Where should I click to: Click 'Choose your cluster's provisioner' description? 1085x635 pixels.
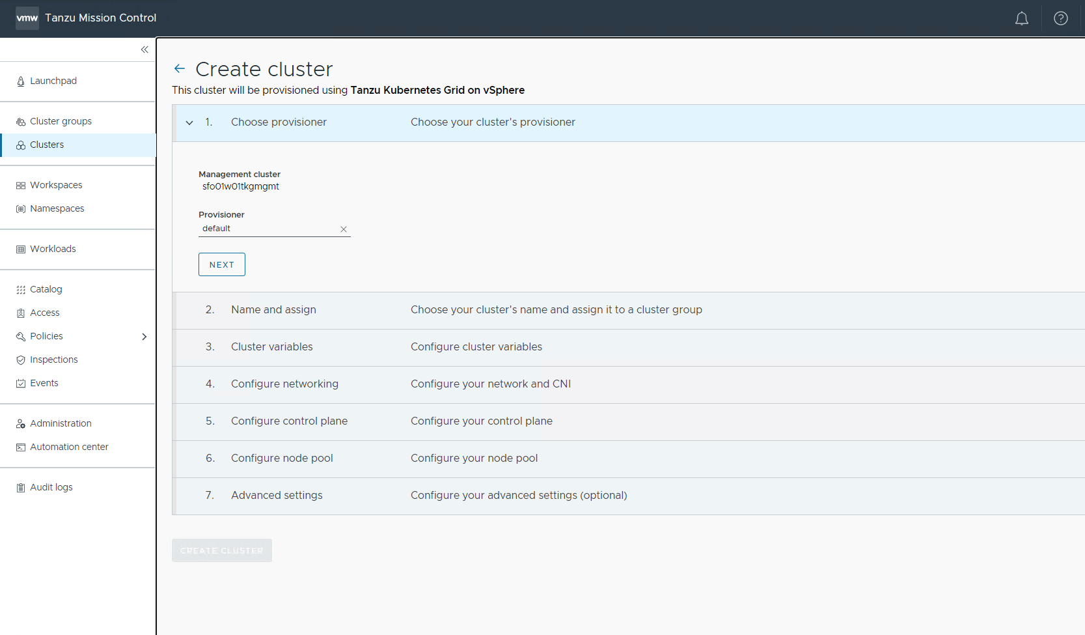493,122
